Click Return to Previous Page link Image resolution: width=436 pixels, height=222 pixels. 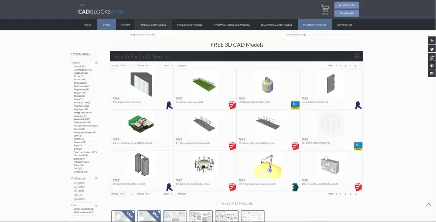pyautogui.click(x=296, y=35)
